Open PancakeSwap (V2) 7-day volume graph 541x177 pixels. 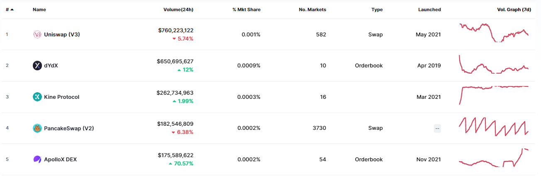click(494, 126)
